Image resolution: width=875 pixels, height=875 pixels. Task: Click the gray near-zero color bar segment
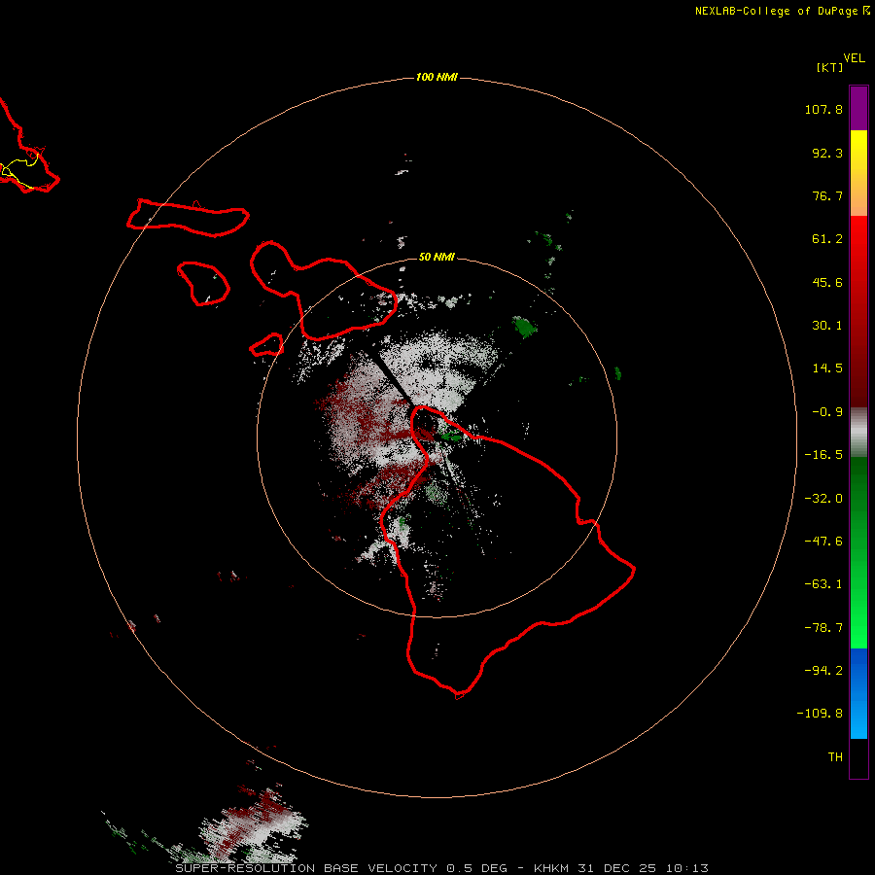(x=858, y=433)
